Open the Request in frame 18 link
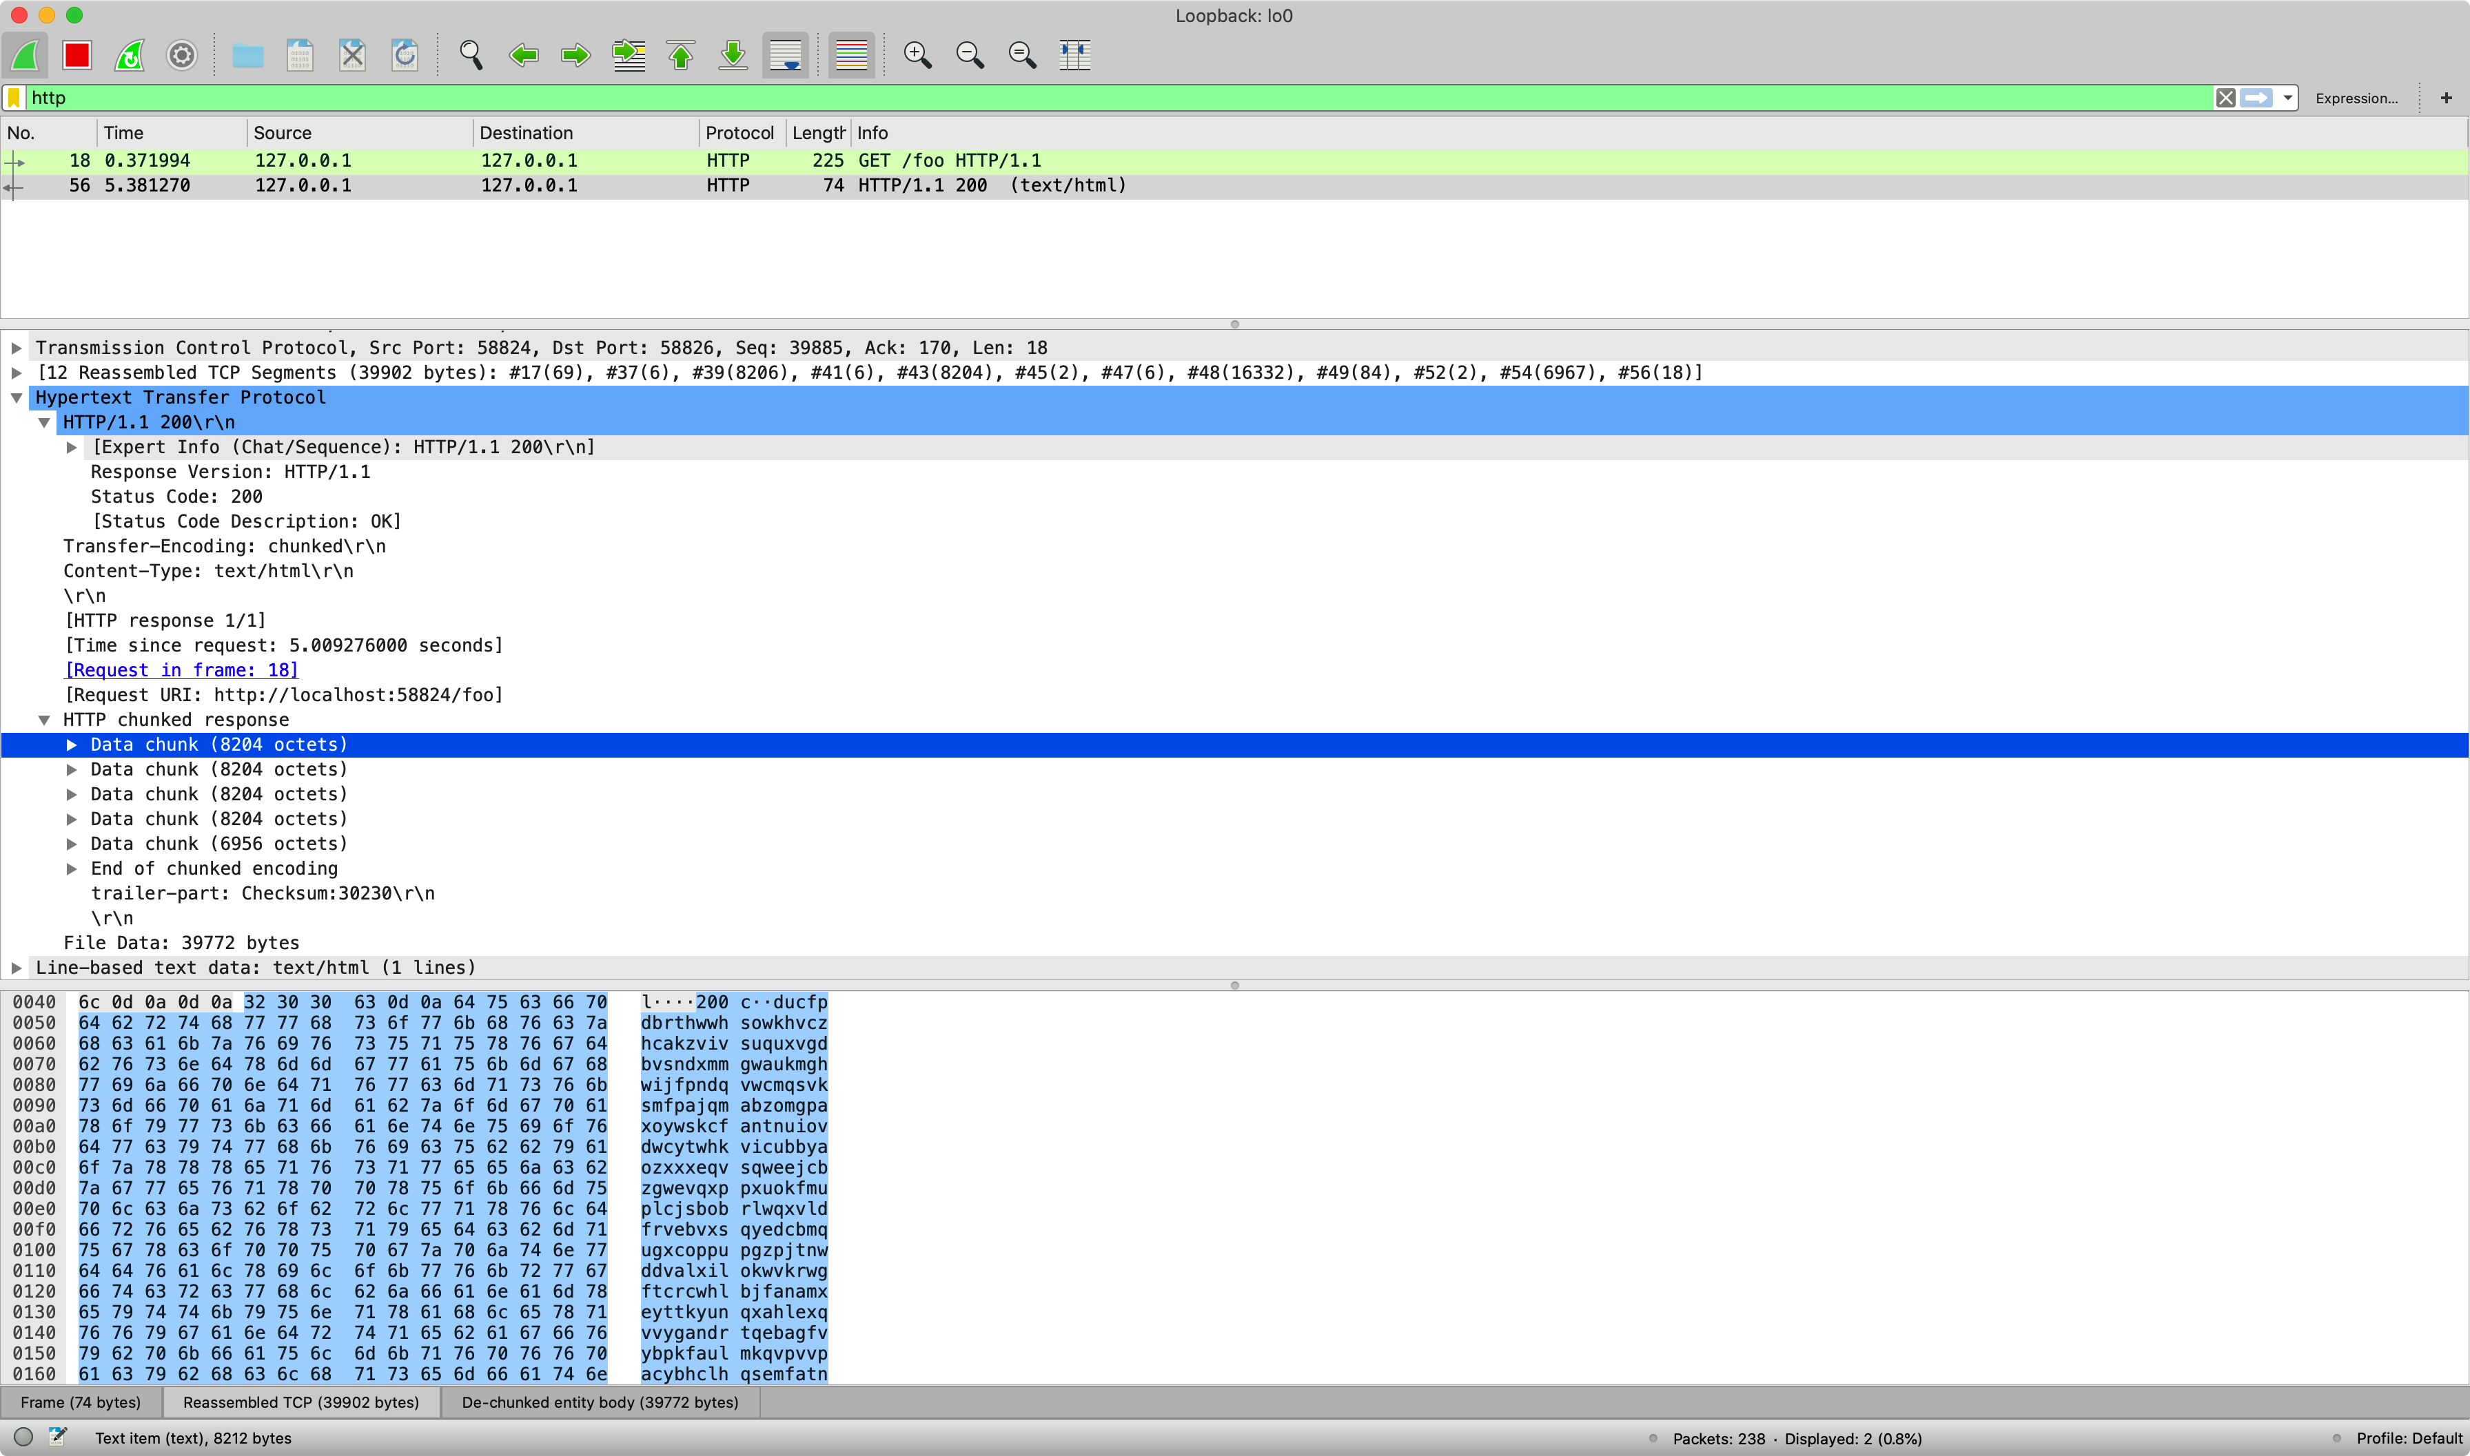2470x1456 pixels. (182, 670)
